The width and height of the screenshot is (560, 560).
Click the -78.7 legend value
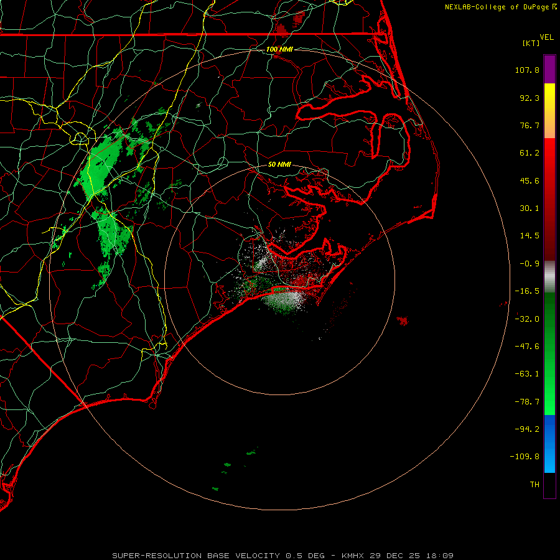click(527, 402)
